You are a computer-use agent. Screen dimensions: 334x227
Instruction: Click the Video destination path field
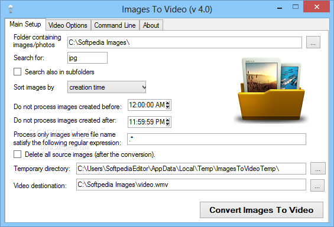point(191,185)
